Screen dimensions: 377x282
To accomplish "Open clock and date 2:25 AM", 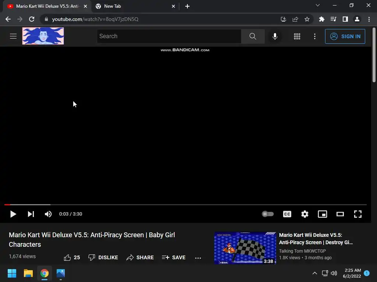I will coord(352,273).
